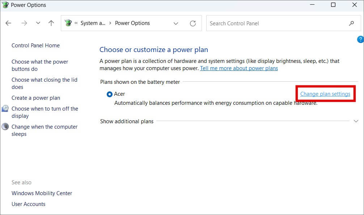Click the Up one level arrow

(x=51, y=23)
